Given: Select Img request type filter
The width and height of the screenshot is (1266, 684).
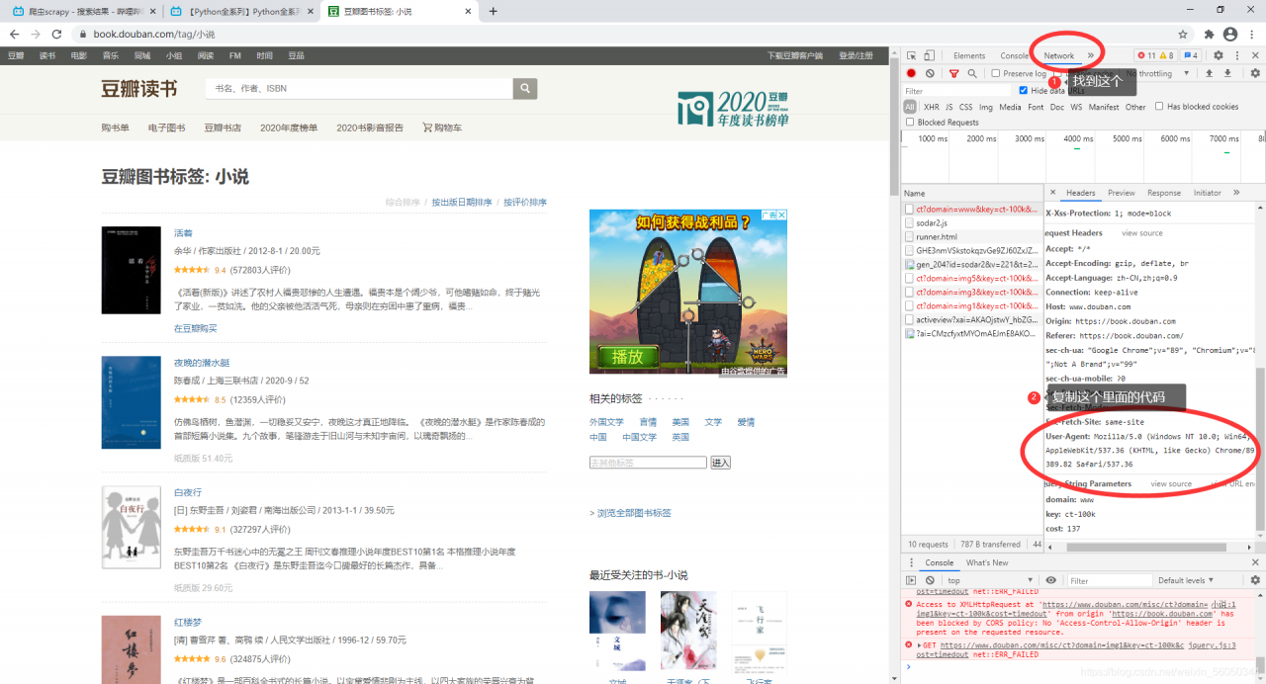Looking at the screenshot, I should tap(986, 107).
